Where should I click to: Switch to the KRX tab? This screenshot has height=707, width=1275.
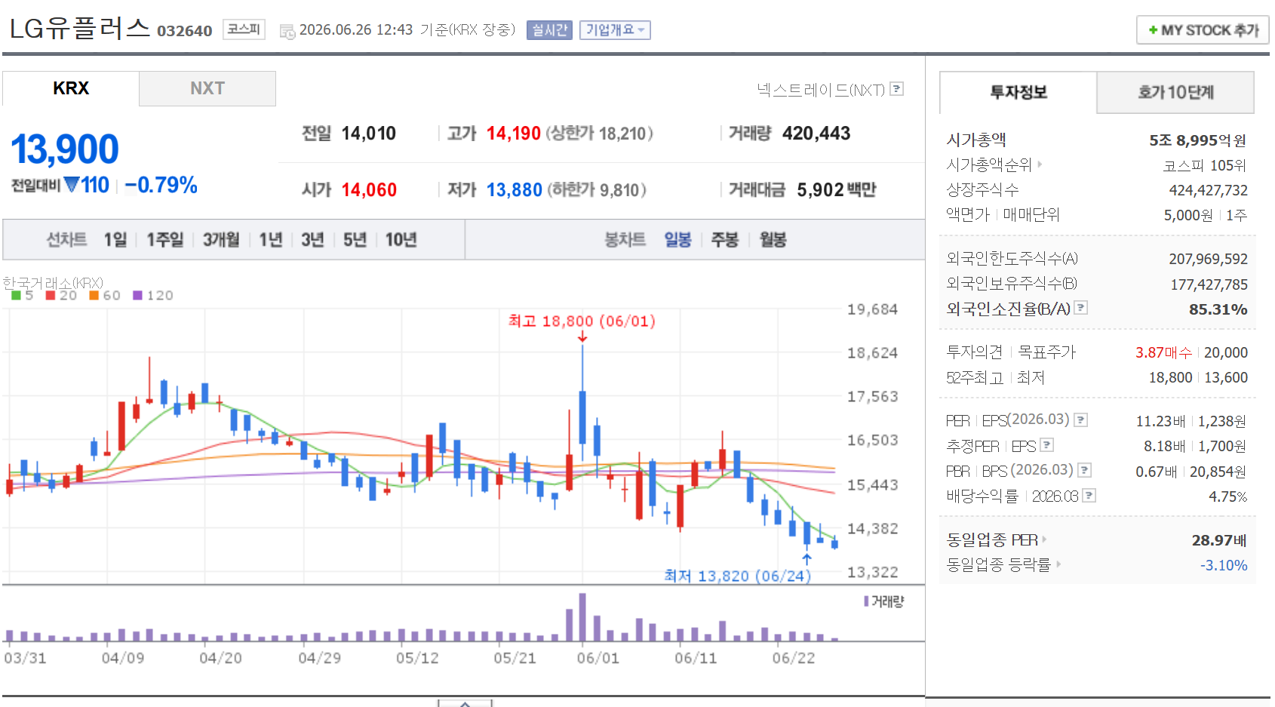pyautogui.click(x=71, y=88)
